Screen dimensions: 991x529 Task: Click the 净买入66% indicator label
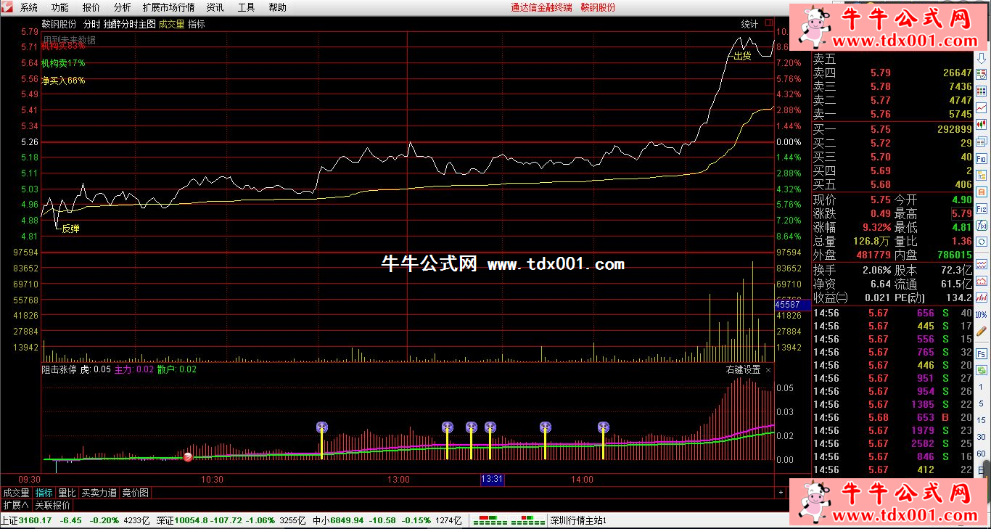64,81
